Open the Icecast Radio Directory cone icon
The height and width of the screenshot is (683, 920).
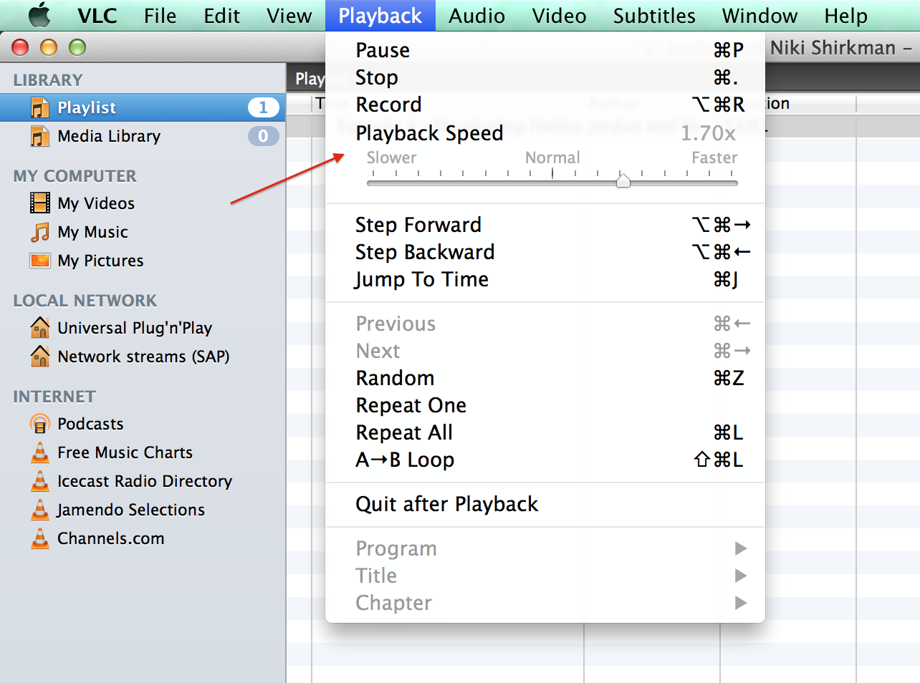tap(40, 481)
